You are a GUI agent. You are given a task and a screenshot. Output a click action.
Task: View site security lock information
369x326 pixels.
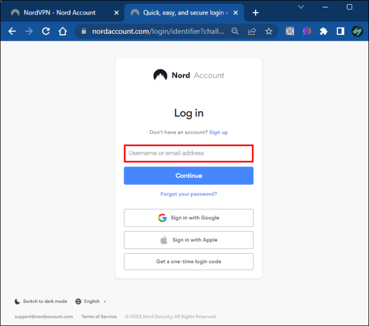tap(84, 31)
